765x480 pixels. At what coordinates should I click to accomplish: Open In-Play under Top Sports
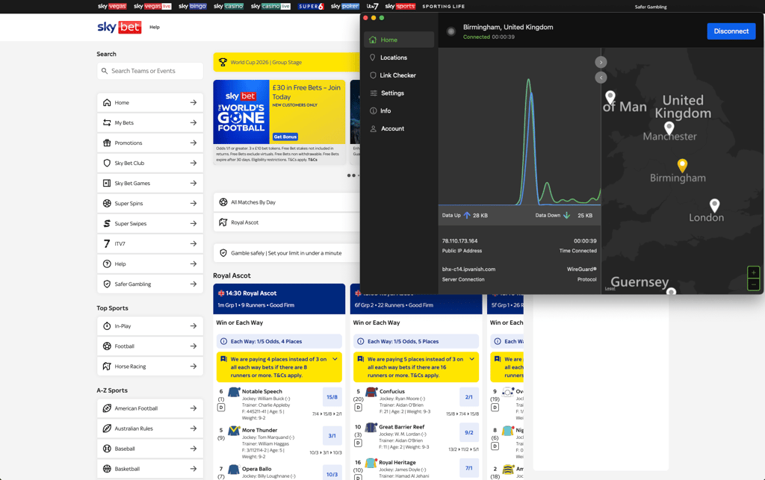click(x=149, y=326)
